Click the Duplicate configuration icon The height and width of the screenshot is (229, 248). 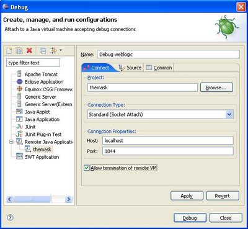[19, 50]
